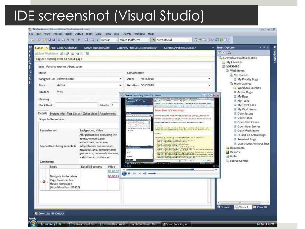Open Live Desktop taskbar button
305x229 pixels.
pyautogui.click(x=113, y=224)
